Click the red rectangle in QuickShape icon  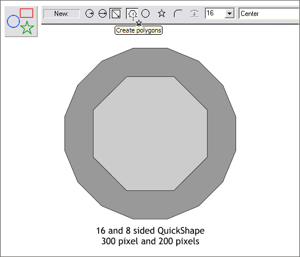coord(26,13)
